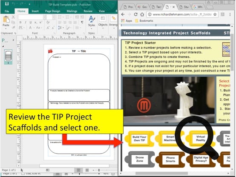This screenshot has width=236, height=177.
Task: Switch to the Mailings tab
Action: coord(72,11)
